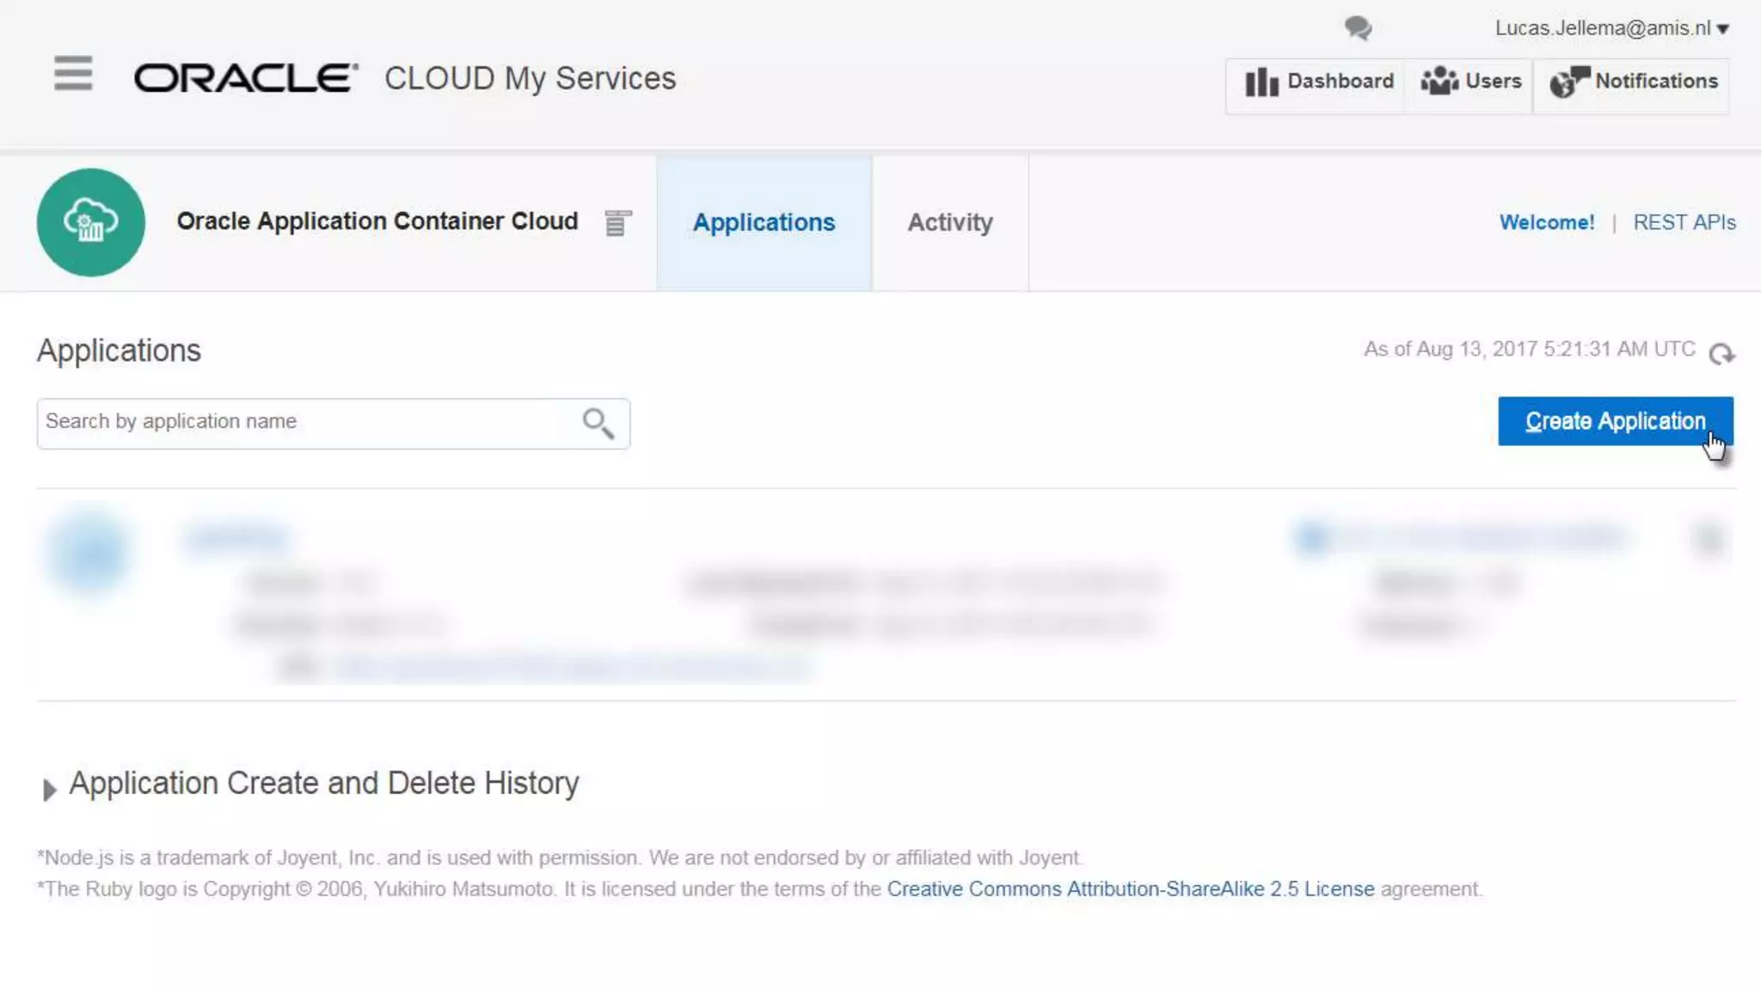Click the refresh applications icon

(1721, 353)
